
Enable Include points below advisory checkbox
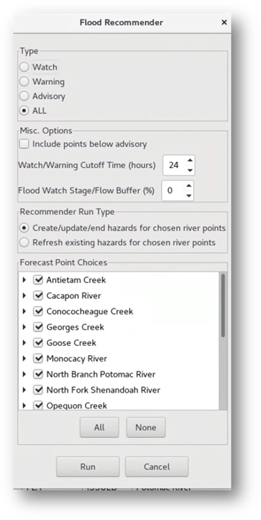[24, 144]
